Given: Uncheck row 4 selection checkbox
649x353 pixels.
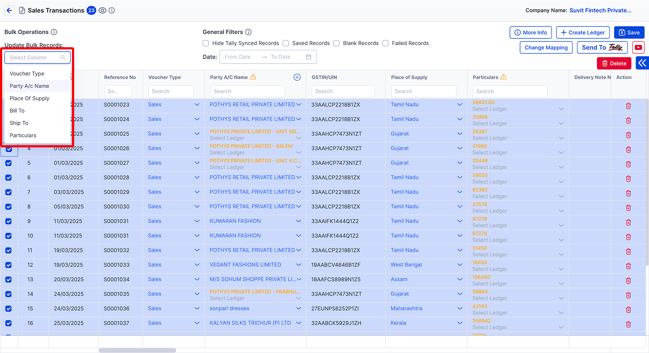Looking at the screenshot, I should pos(8,149).
